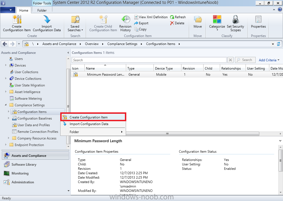The height and width of the screenshot is (201, 283).
Task: Switch to the Monitoring workspace
Action: pos(36,173)
